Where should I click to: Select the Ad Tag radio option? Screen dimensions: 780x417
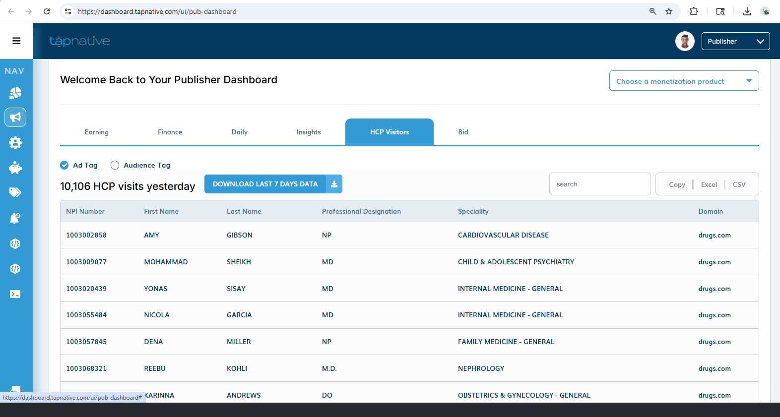click(65, 165)
